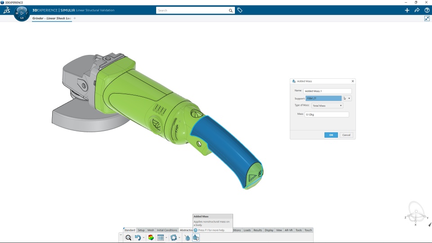
Task: Click the Name field Added Mass.1
Action: (x=327, y=91)
